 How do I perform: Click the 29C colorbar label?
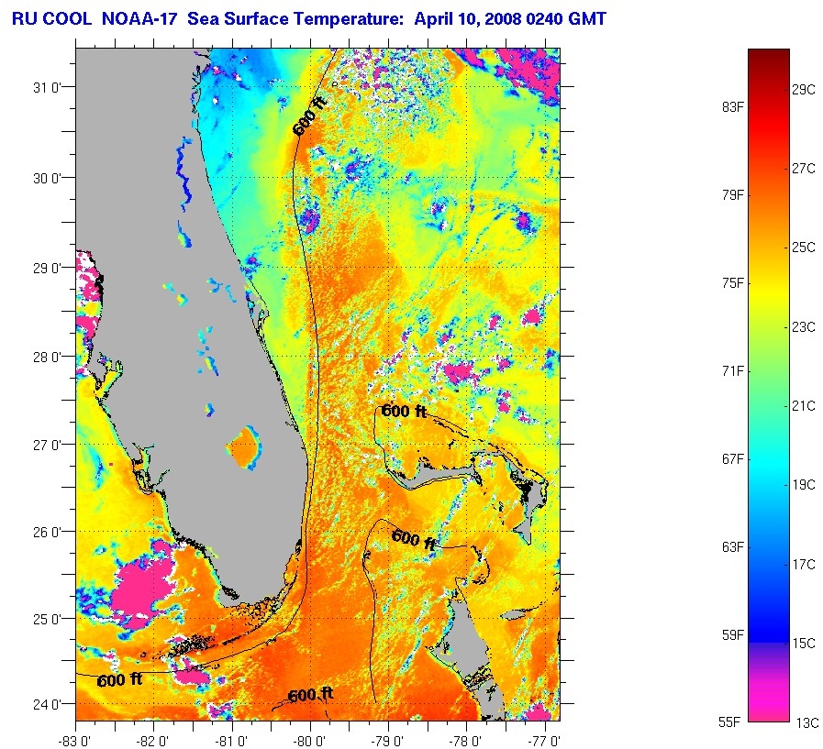(804, 90)
